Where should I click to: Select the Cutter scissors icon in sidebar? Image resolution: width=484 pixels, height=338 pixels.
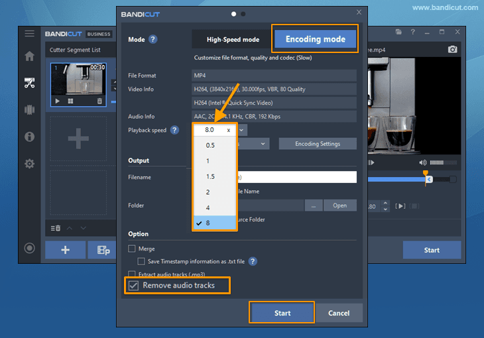click(29, 83)
